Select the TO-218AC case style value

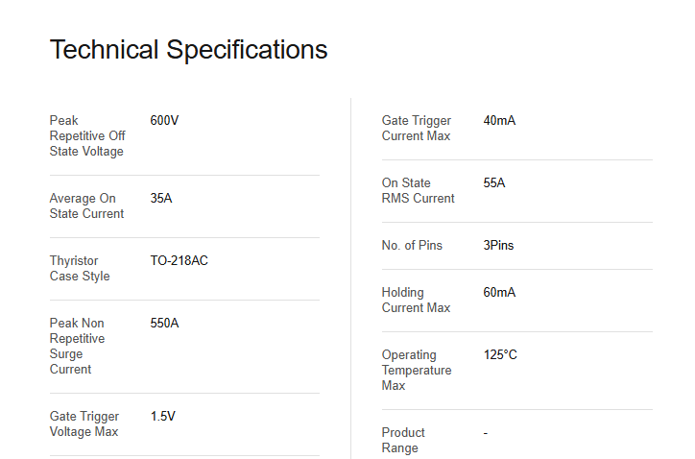(x=179, y=261)
